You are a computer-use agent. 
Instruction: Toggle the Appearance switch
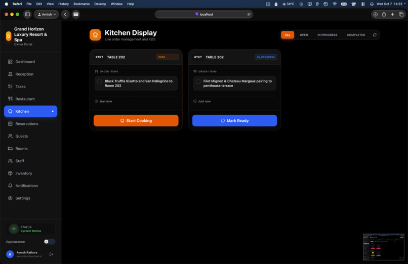click(49, 242)
